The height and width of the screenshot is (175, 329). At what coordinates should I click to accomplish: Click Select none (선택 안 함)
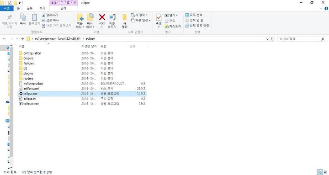pyautogui.click(x=194, y=20)
